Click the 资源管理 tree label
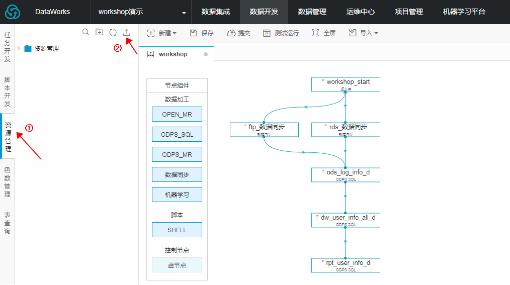This screenshot has width=510, height=285. pyautogui.click(x=47, y=49)
